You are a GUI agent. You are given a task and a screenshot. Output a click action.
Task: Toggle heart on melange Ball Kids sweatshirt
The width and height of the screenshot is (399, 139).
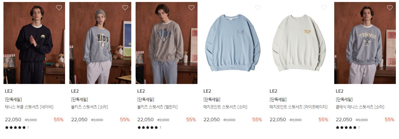[191, 8]
